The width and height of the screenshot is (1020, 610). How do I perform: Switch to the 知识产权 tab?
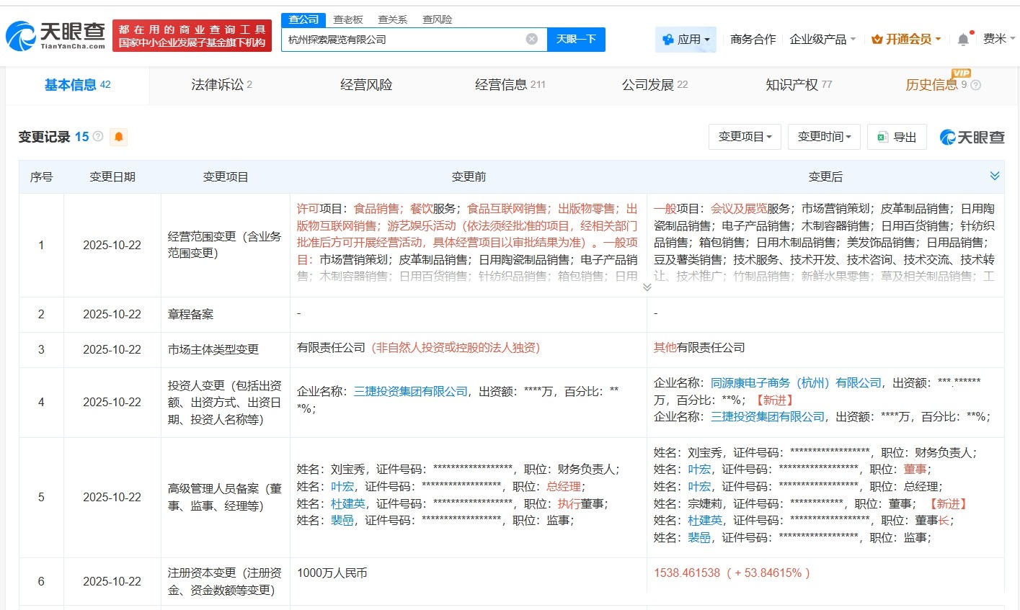tap(793, 84)
